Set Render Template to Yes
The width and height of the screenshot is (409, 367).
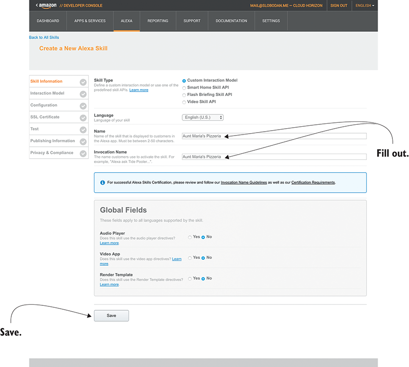190,279
